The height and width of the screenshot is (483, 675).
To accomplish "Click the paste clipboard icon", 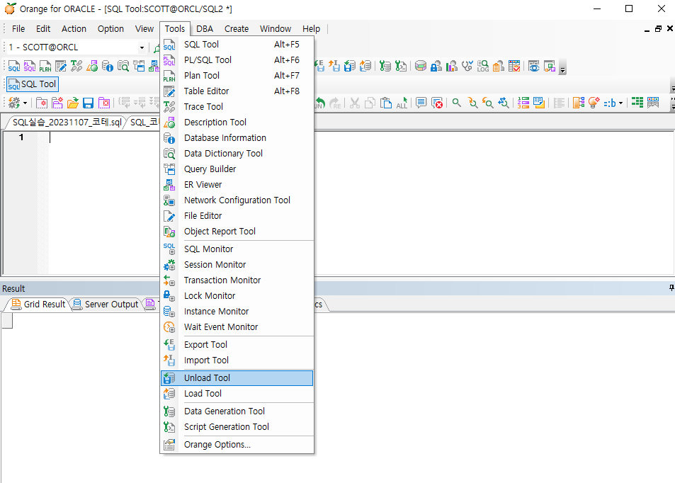I will click(x=386, y=103).
